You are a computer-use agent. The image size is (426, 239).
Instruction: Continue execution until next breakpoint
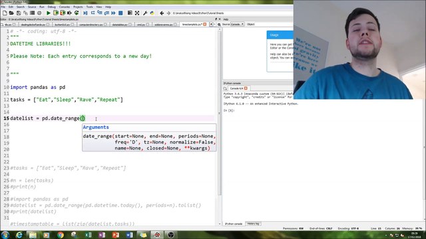113,13
